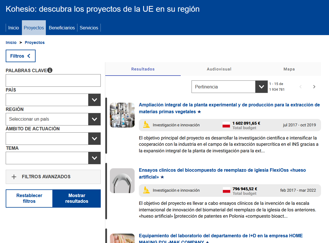Expand the TEMA dropdown
Viewport: 329px width, 243px height.
point(94,158)
